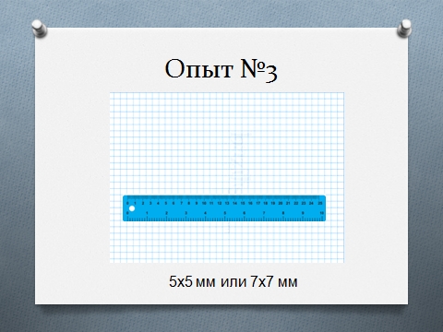Click the 7 on the ruler's bottom scale
Image resolution: width=443 pixels, height=332 pixels.
coord(264,213)
